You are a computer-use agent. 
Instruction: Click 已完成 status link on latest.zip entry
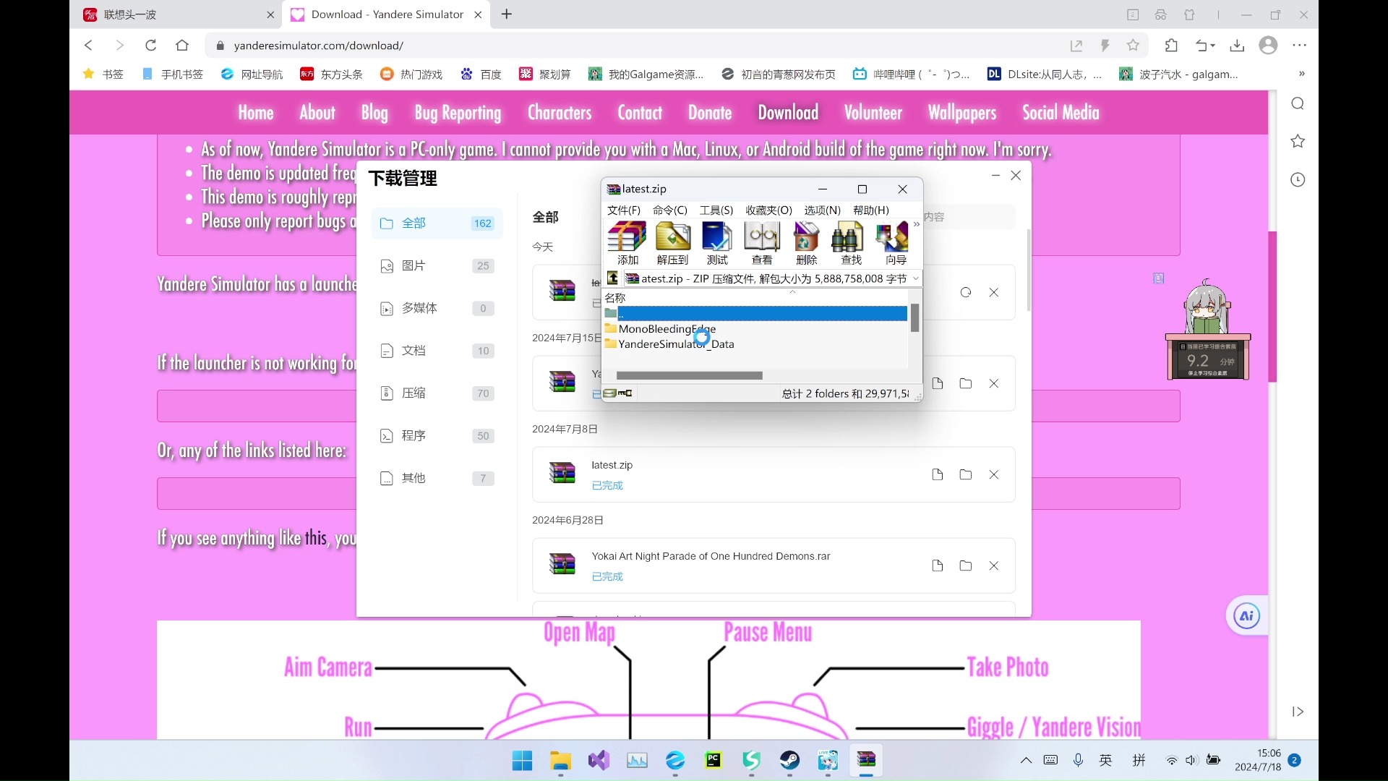click(x=607, y=485)
